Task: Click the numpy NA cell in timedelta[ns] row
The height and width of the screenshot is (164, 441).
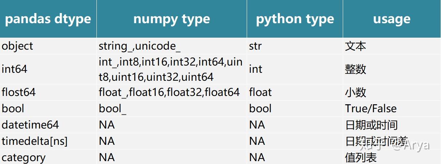Action: pos(172,141)
